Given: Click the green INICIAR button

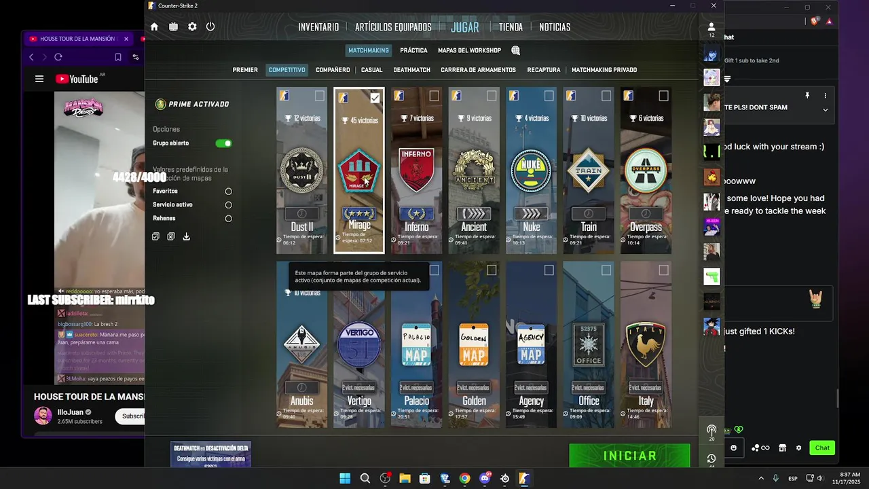Looking at the screenshot, I should [629, 456].
